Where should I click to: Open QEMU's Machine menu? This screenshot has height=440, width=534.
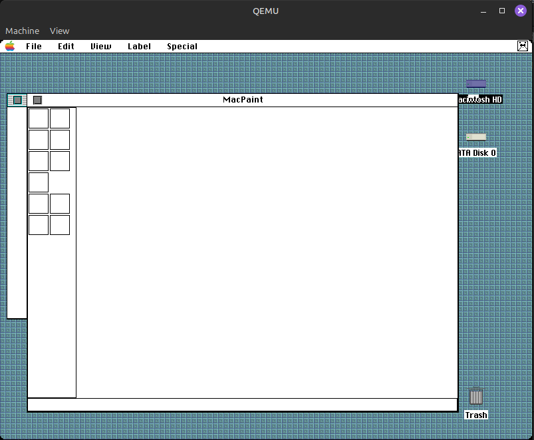tap(23, 31)
